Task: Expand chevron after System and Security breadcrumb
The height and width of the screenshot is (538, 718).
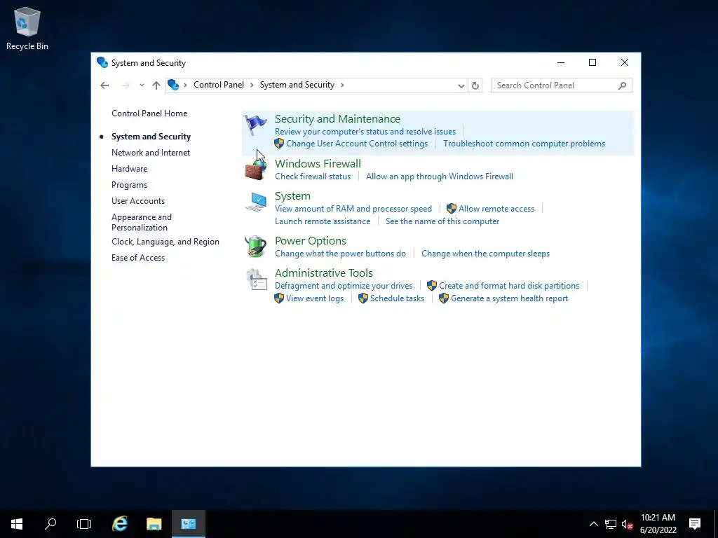Action: point(342,85)
